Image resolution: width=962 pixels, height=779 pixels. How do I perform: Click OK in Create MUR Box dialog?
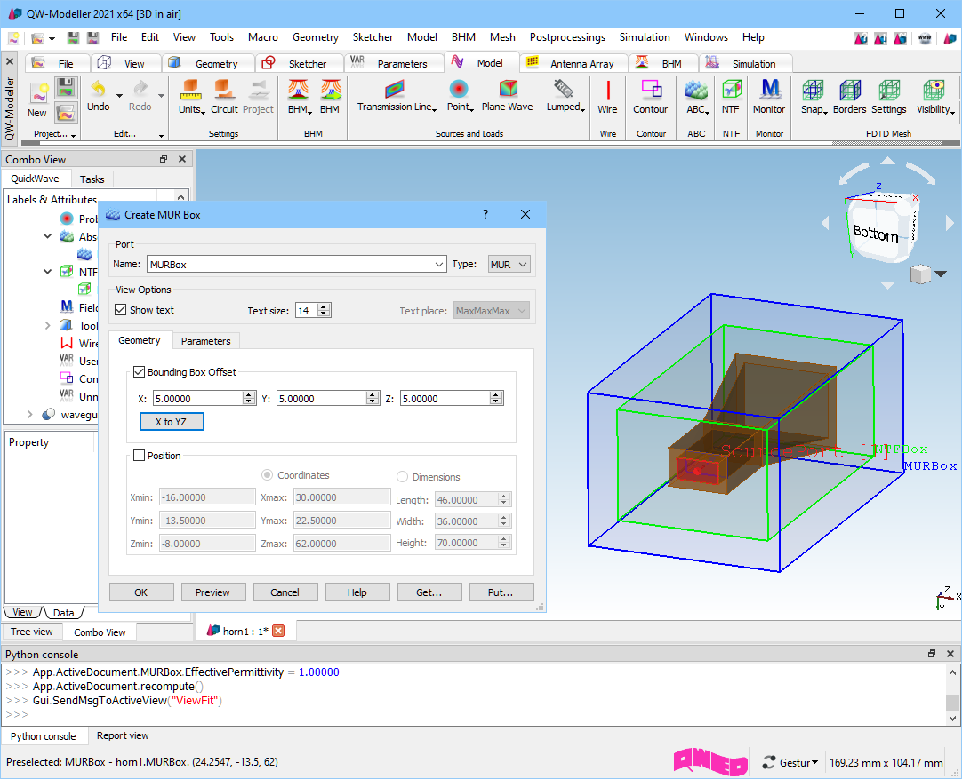click(141, 592)
